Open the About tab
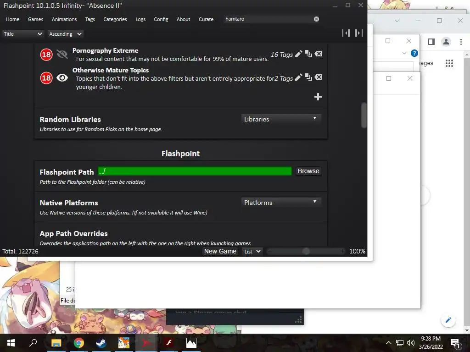 click(x=183, y=19)
